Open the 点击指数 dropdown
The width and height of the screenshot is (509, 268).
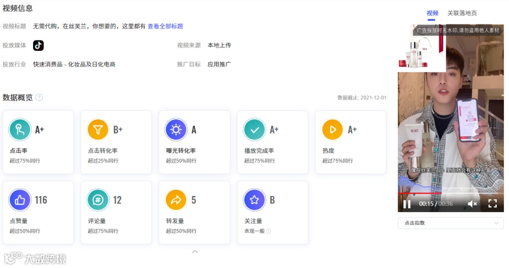[451, 223]
